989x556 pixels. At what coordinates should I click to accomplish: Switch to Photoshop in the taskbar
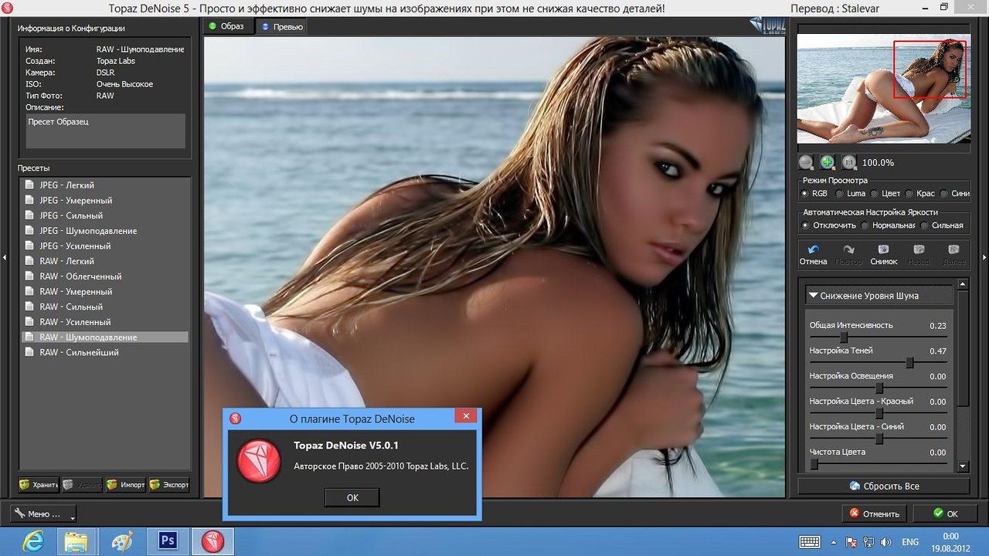168,541
